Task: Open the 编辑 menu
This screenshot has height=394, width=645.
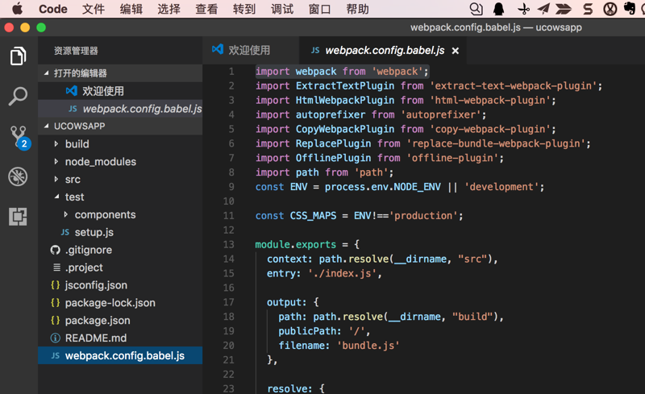Action: point(131,9)
